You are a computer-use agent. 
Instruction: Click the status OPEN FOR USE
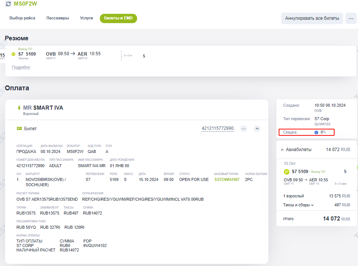[194, 179]
